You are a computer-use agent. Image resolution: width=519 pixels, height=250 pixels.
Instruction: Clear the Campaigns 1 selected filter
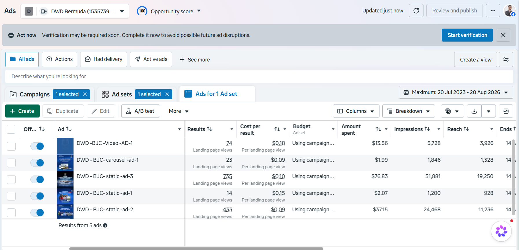(85, 94)
